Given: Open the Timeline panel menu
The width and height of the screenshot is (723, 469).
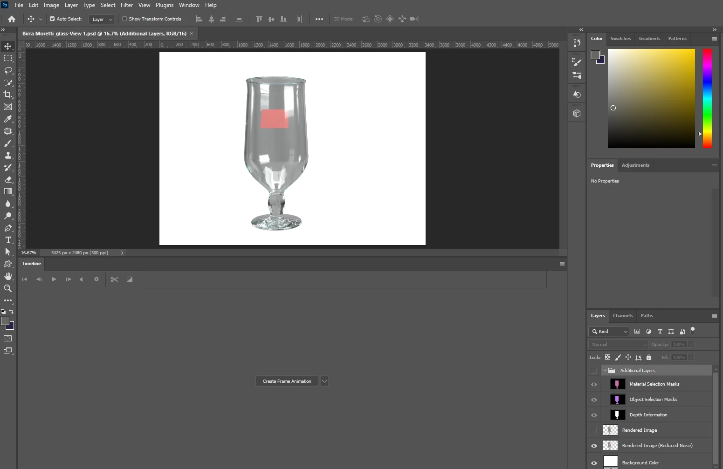Looking at the screenshot, I should point(562,264).
